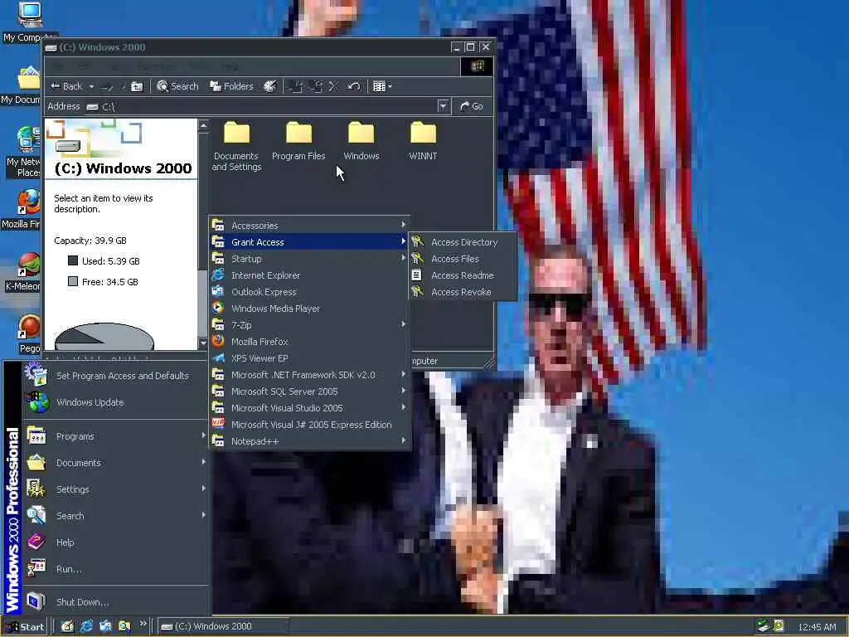Viewport: 849px width, 637px height.
Task: Click the Go button
Action: (x=471, y=106)
